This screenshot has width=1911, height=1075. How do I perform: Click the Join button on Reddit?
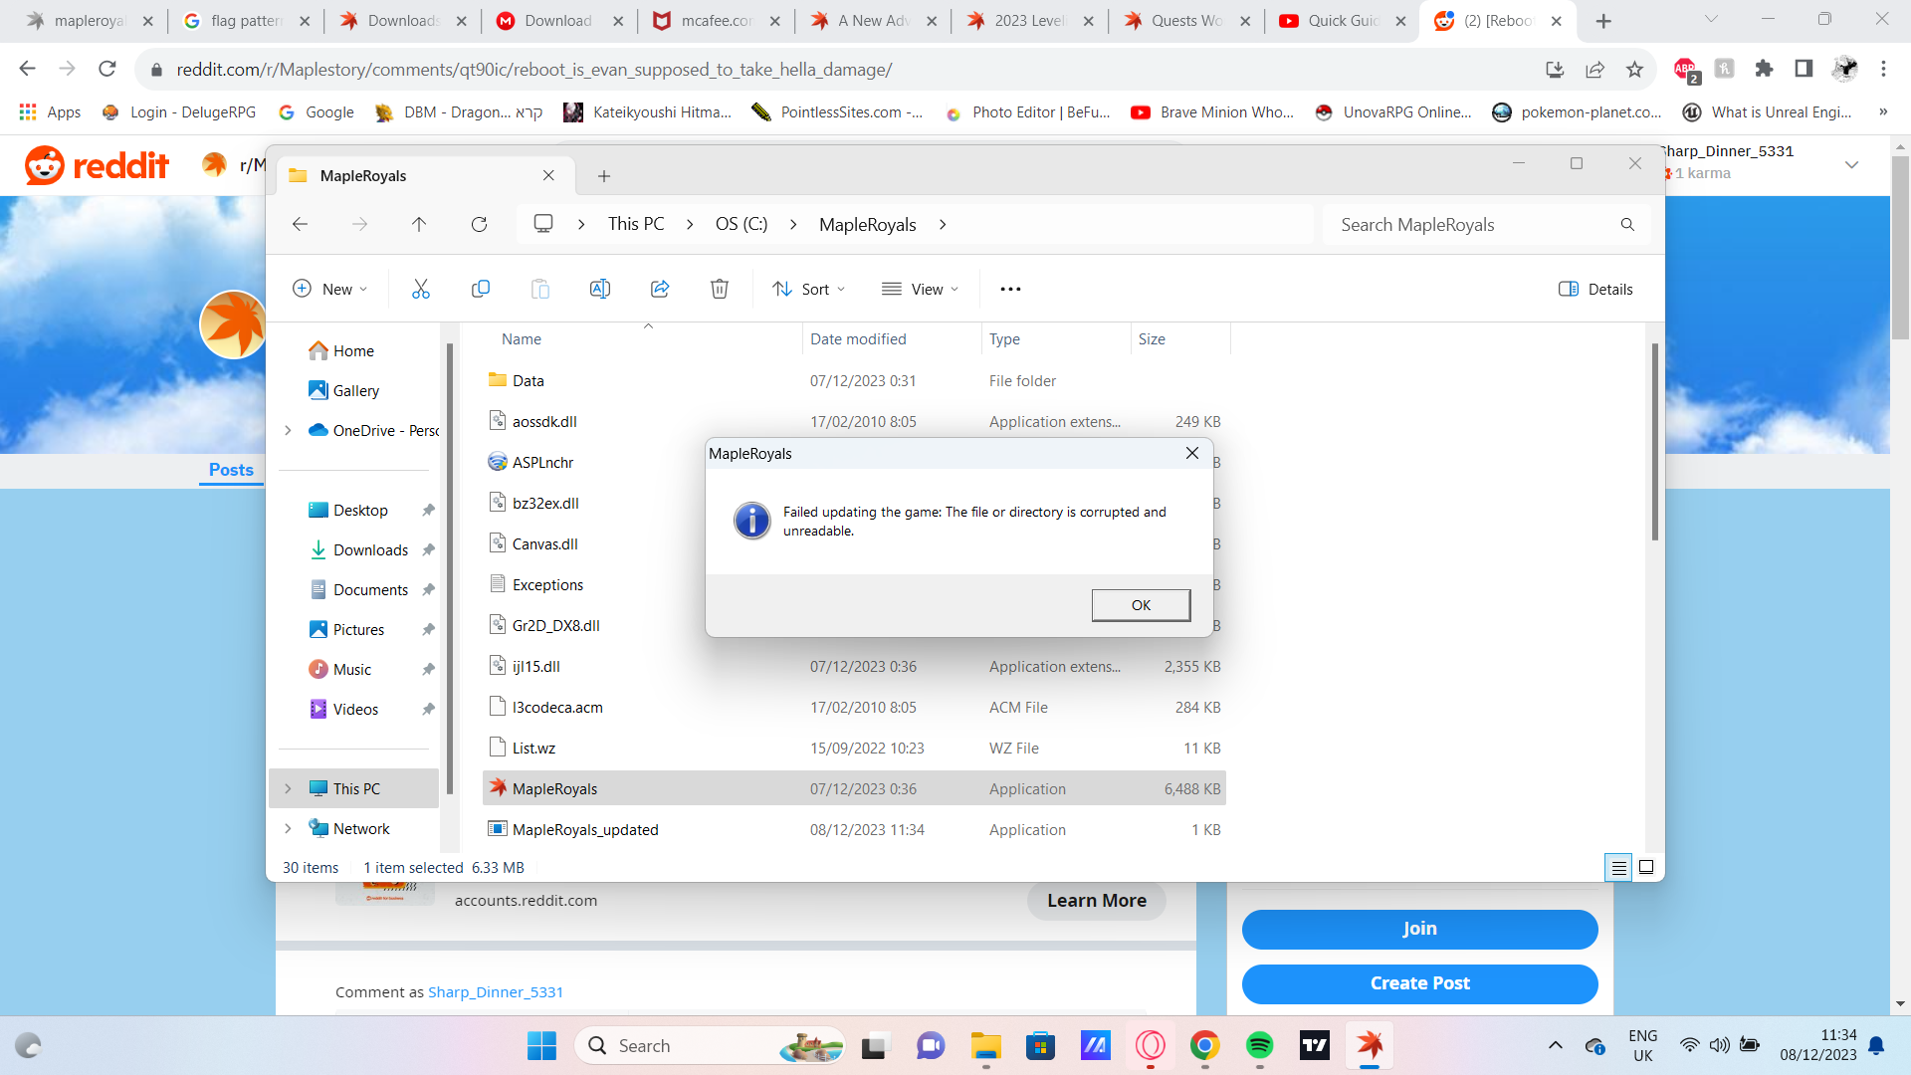[x=1419, y=928]
